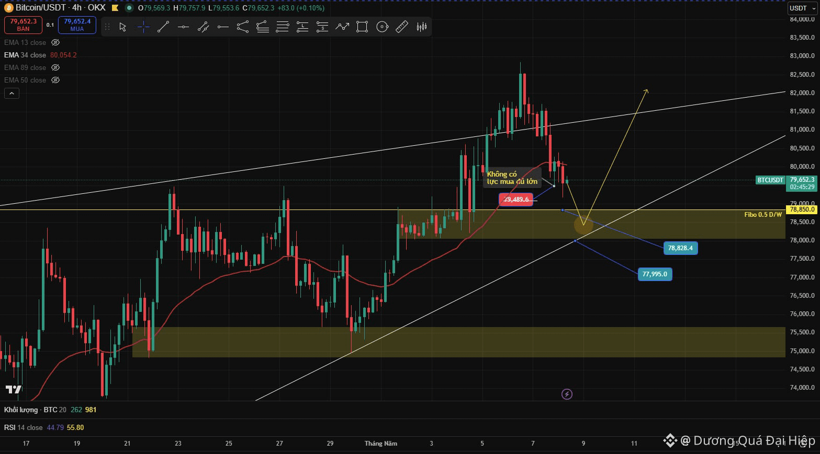Viewport: 820px width, 454px height.
Task: Pick the zigzag path arrow tool
Action: (x=342, y=27)
